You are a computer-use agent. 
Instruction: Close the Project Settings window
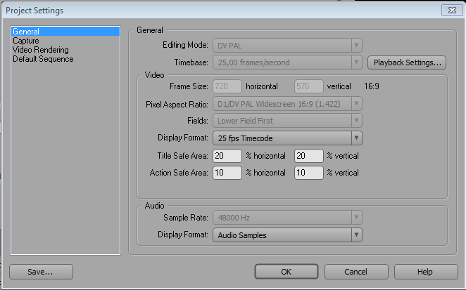click(448, 10)
